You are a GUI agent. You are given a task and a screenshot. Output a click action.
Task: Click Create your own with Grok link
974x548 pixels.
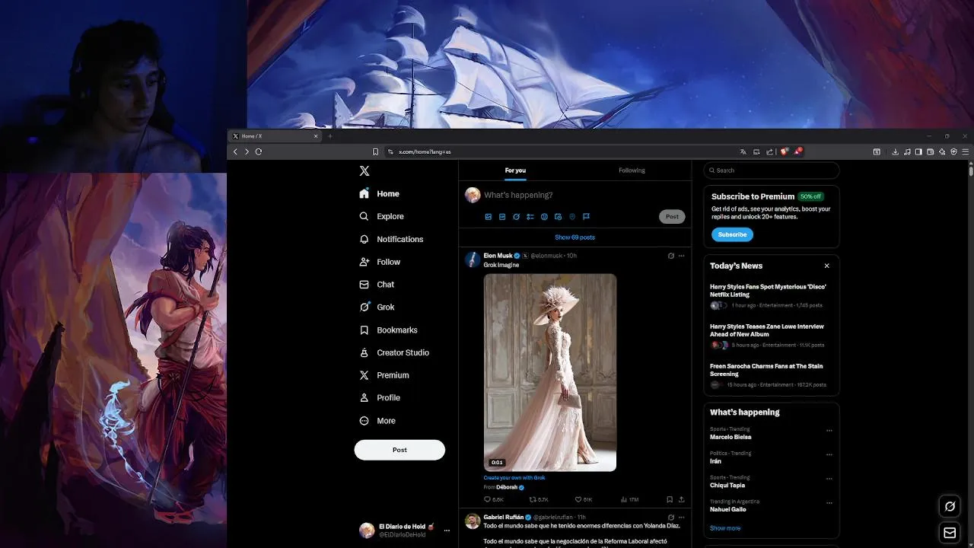514,478
